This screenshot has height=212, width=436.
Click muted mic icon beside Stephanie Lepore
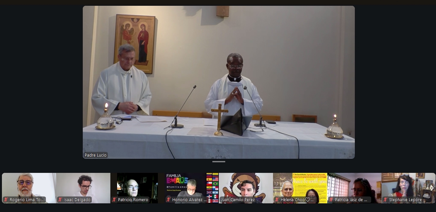pos(385,200)
